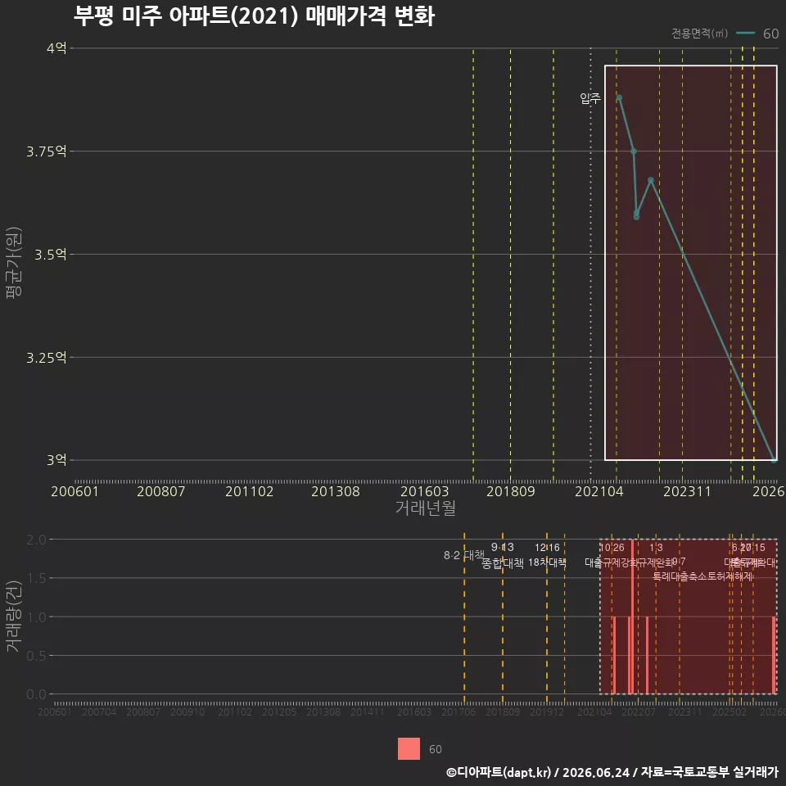786x786 pixels.
Task: Select 202311 on the price chart x-axis
Action: point(687,491)
